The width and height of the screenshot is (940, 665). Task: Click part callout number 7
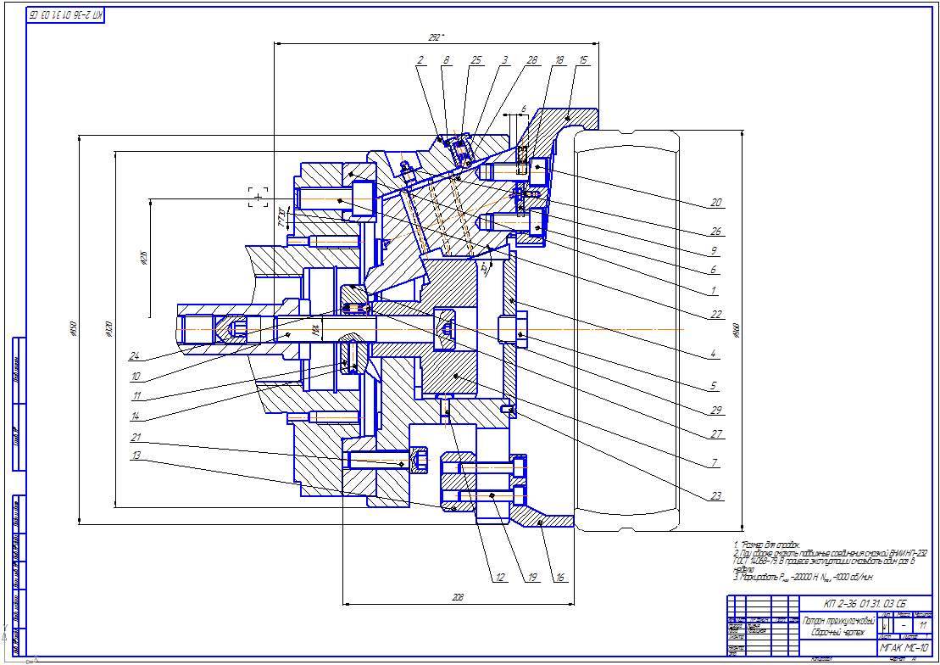[x=714, y=463]
